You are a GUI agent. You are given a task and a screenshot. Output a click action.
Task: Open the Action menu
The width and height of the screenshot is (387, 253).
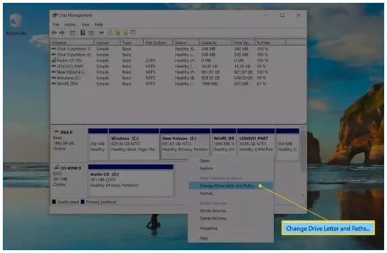click(x=70, y=24)
